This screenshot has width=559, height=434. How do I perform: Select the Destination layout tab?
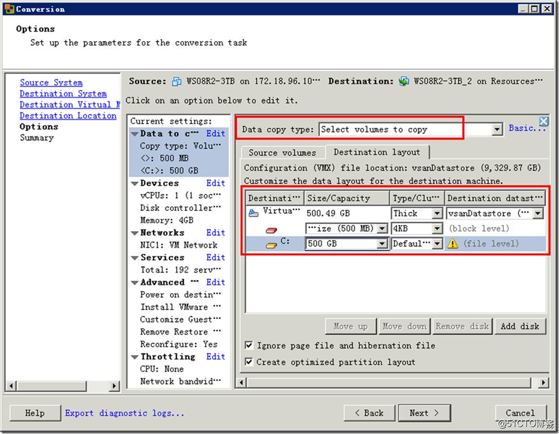coord(377,152)
